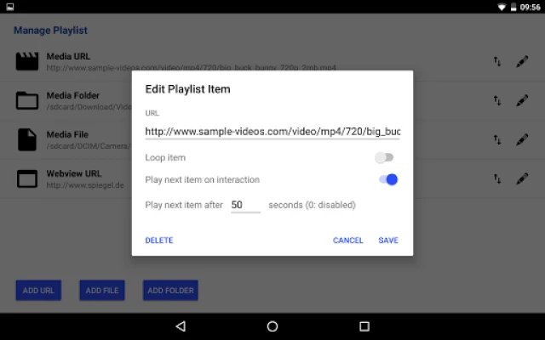545x340 pixels.
Task: Click the seconds input showing 50
Action: click(245, 205)
